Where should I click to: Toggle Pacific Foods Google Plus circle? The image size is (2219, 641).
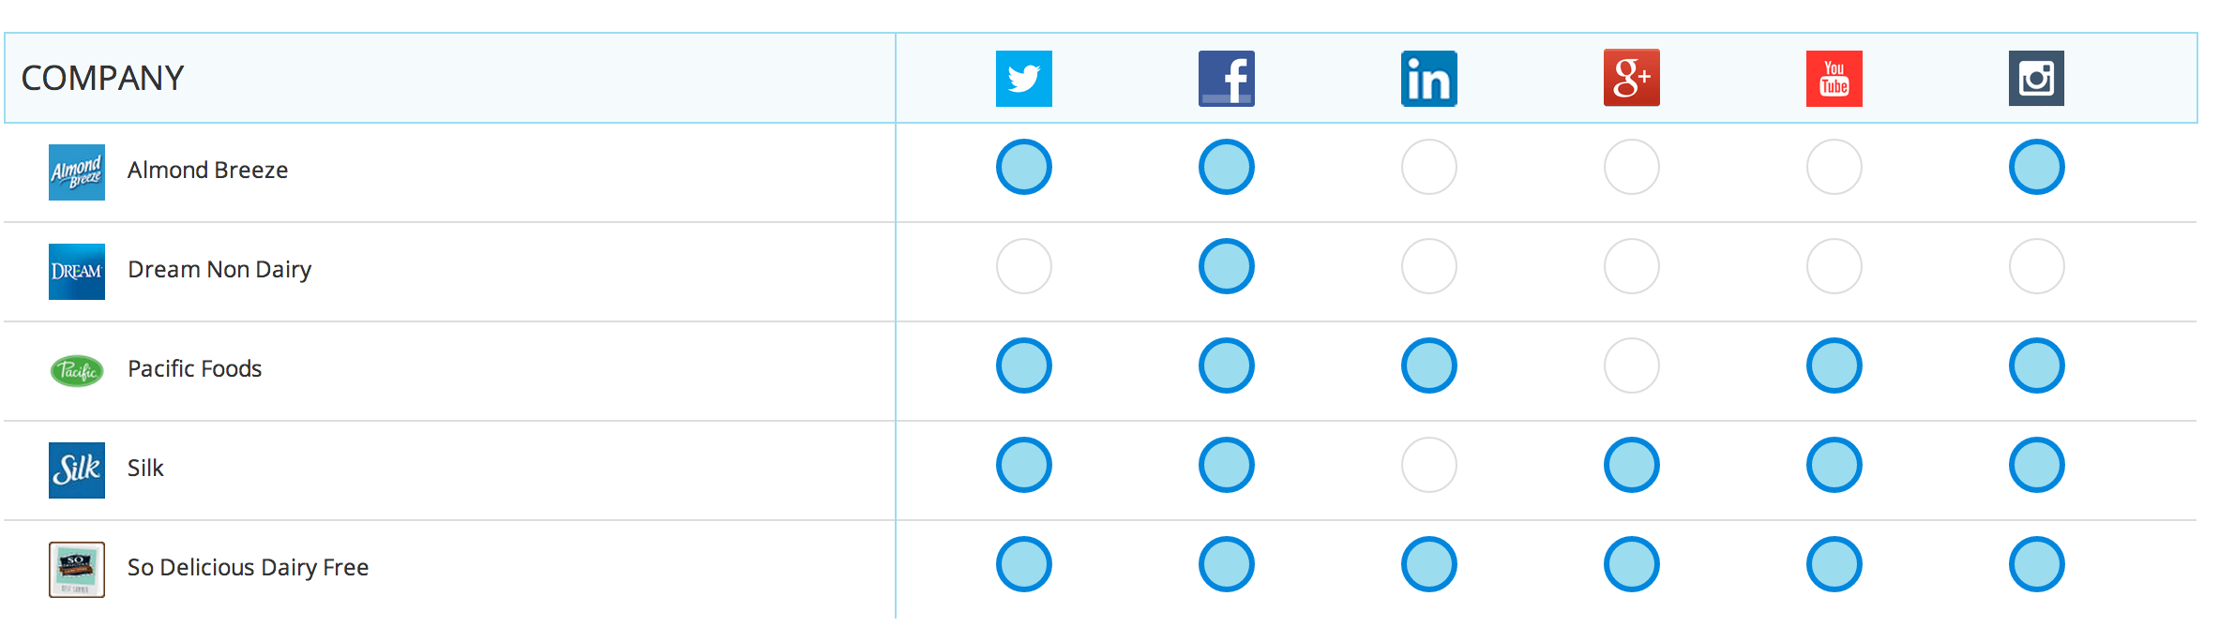(x=1631, y=365)
